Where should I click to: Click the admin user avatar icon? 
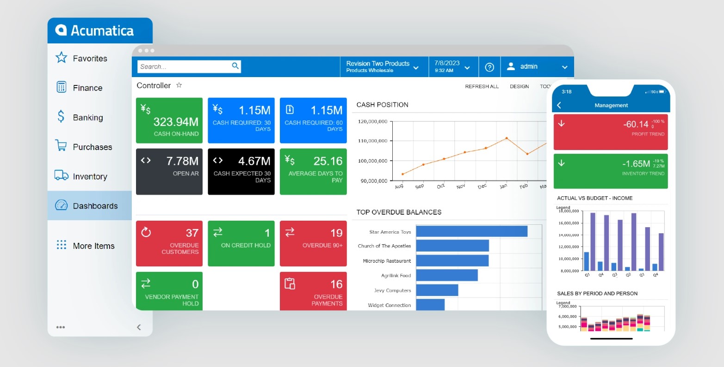(511, 66)
